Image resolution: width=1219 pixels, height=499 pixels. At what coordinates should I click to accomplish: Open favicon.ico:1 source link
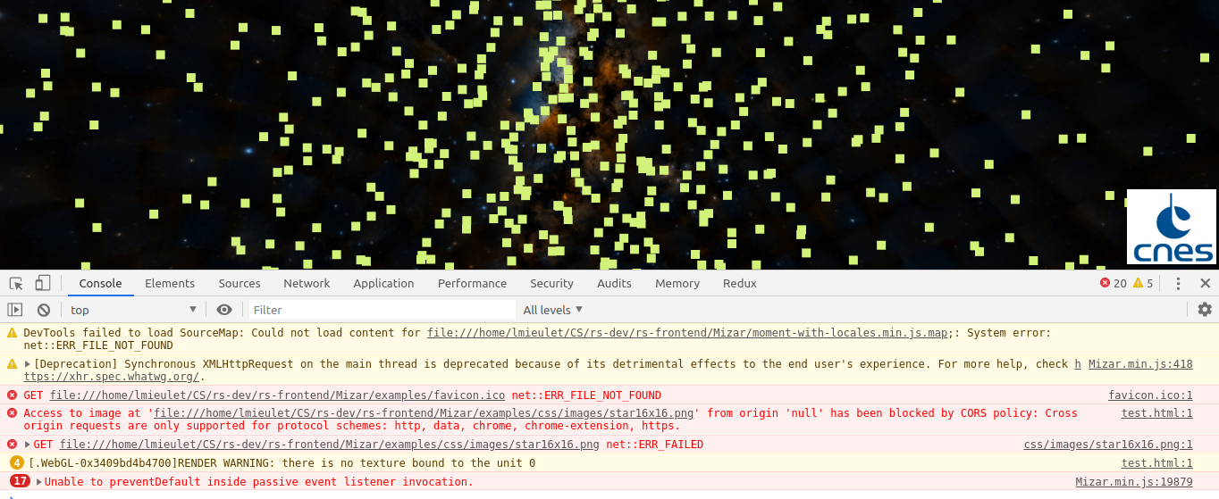click(x=1150, y=395)
